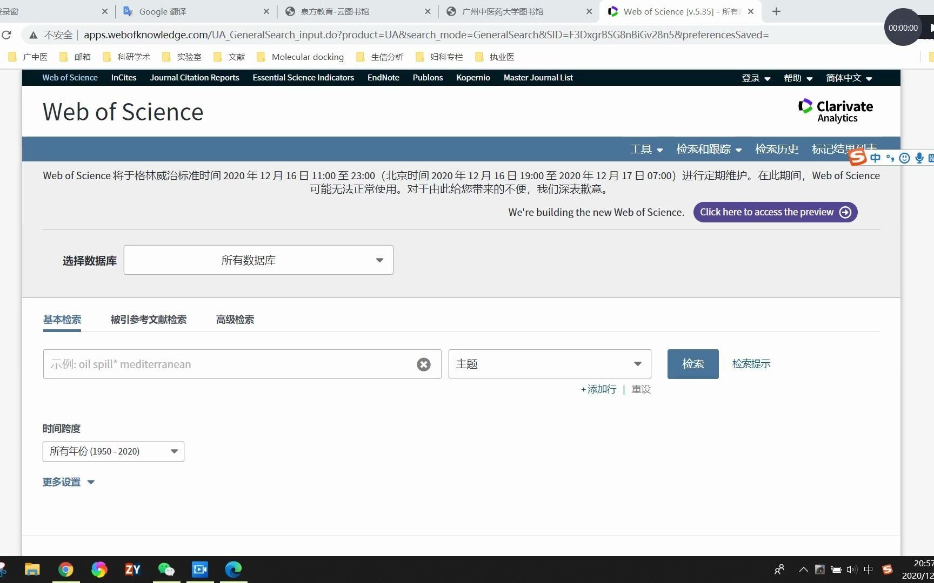Switch to the 高级检索 tab
This screenshot has height=583, width=934.
[235, 320]
